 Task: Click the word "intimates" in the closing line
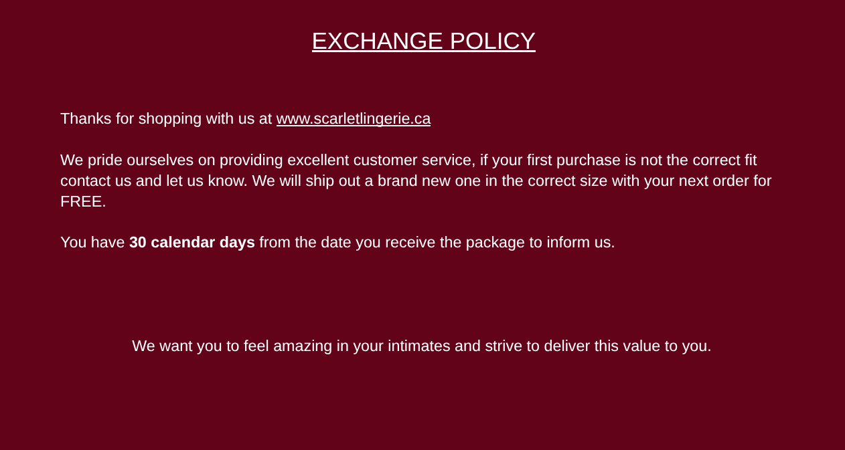[418, 346]
